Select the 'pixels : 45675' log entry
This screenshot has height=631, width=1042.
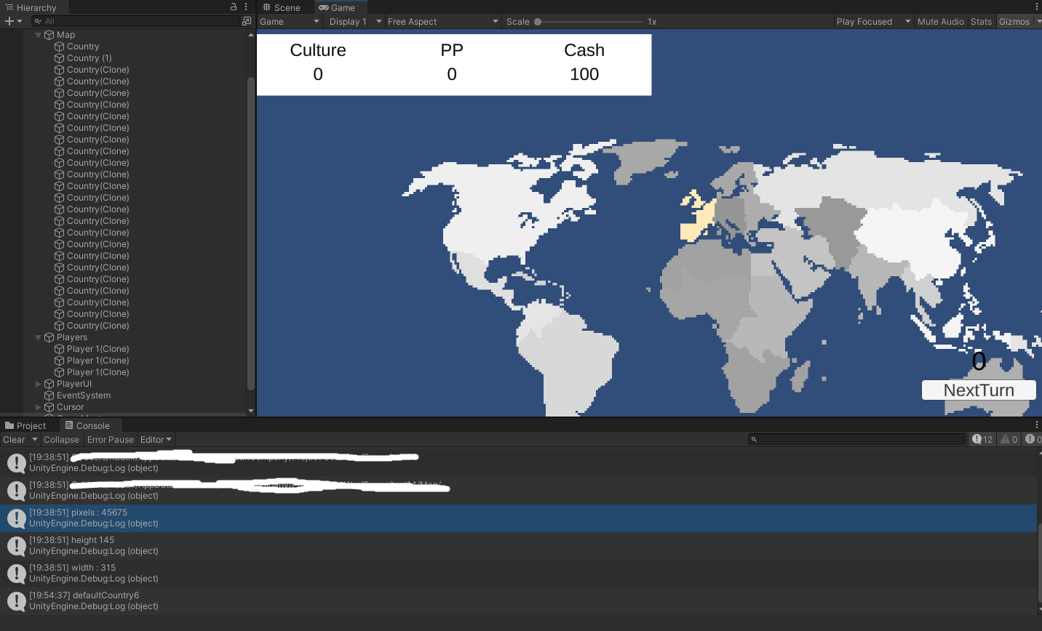coord(518,518)
